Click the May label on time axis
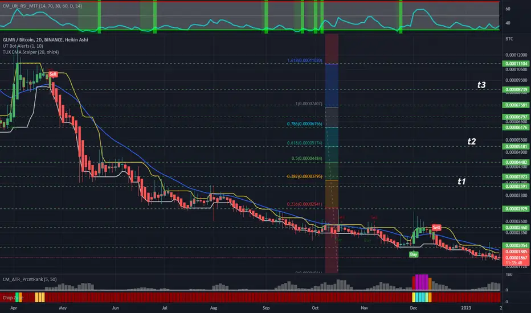This screenshot has width=531, height=313. click(x=63, y=308)
